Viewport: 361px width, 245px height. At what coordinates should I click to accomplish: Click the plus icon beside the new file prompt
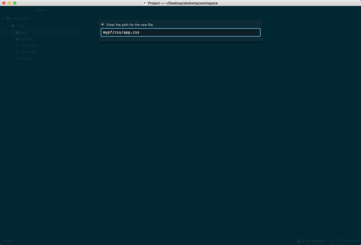(103, 24)
